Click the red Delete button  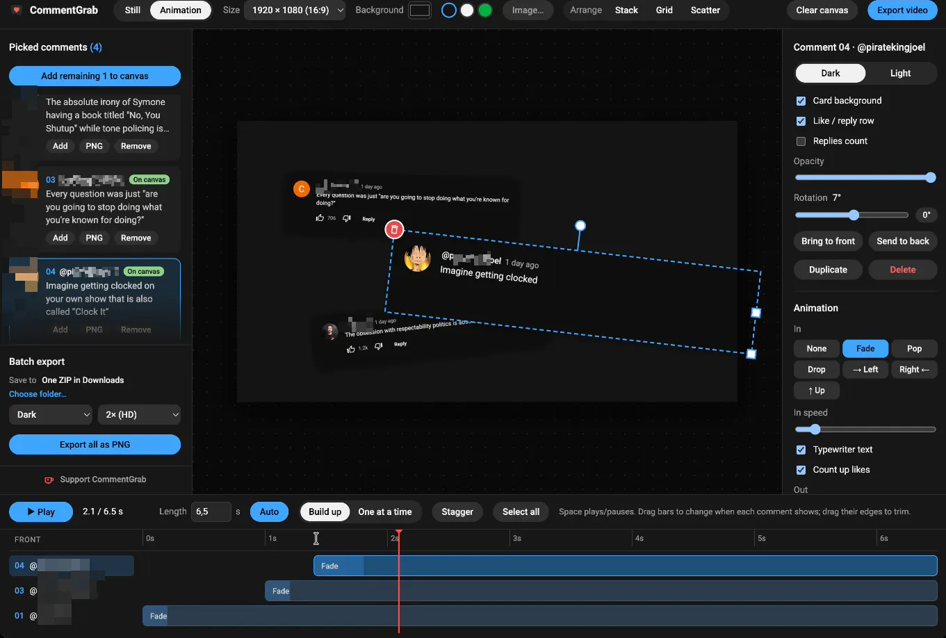pyautogui.click(x=902, y=270)
